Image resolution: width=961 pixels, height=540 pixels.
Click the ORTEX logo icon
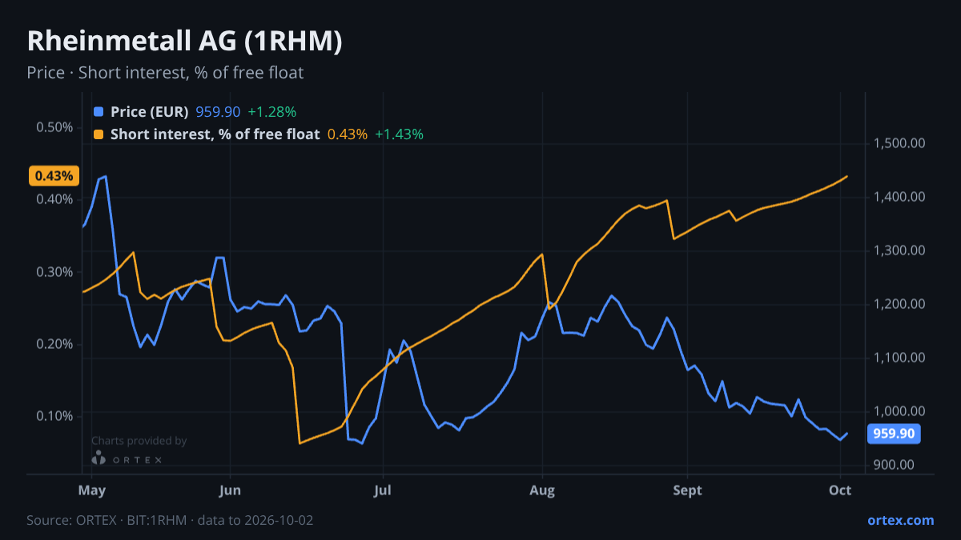[x=99, y=458]
